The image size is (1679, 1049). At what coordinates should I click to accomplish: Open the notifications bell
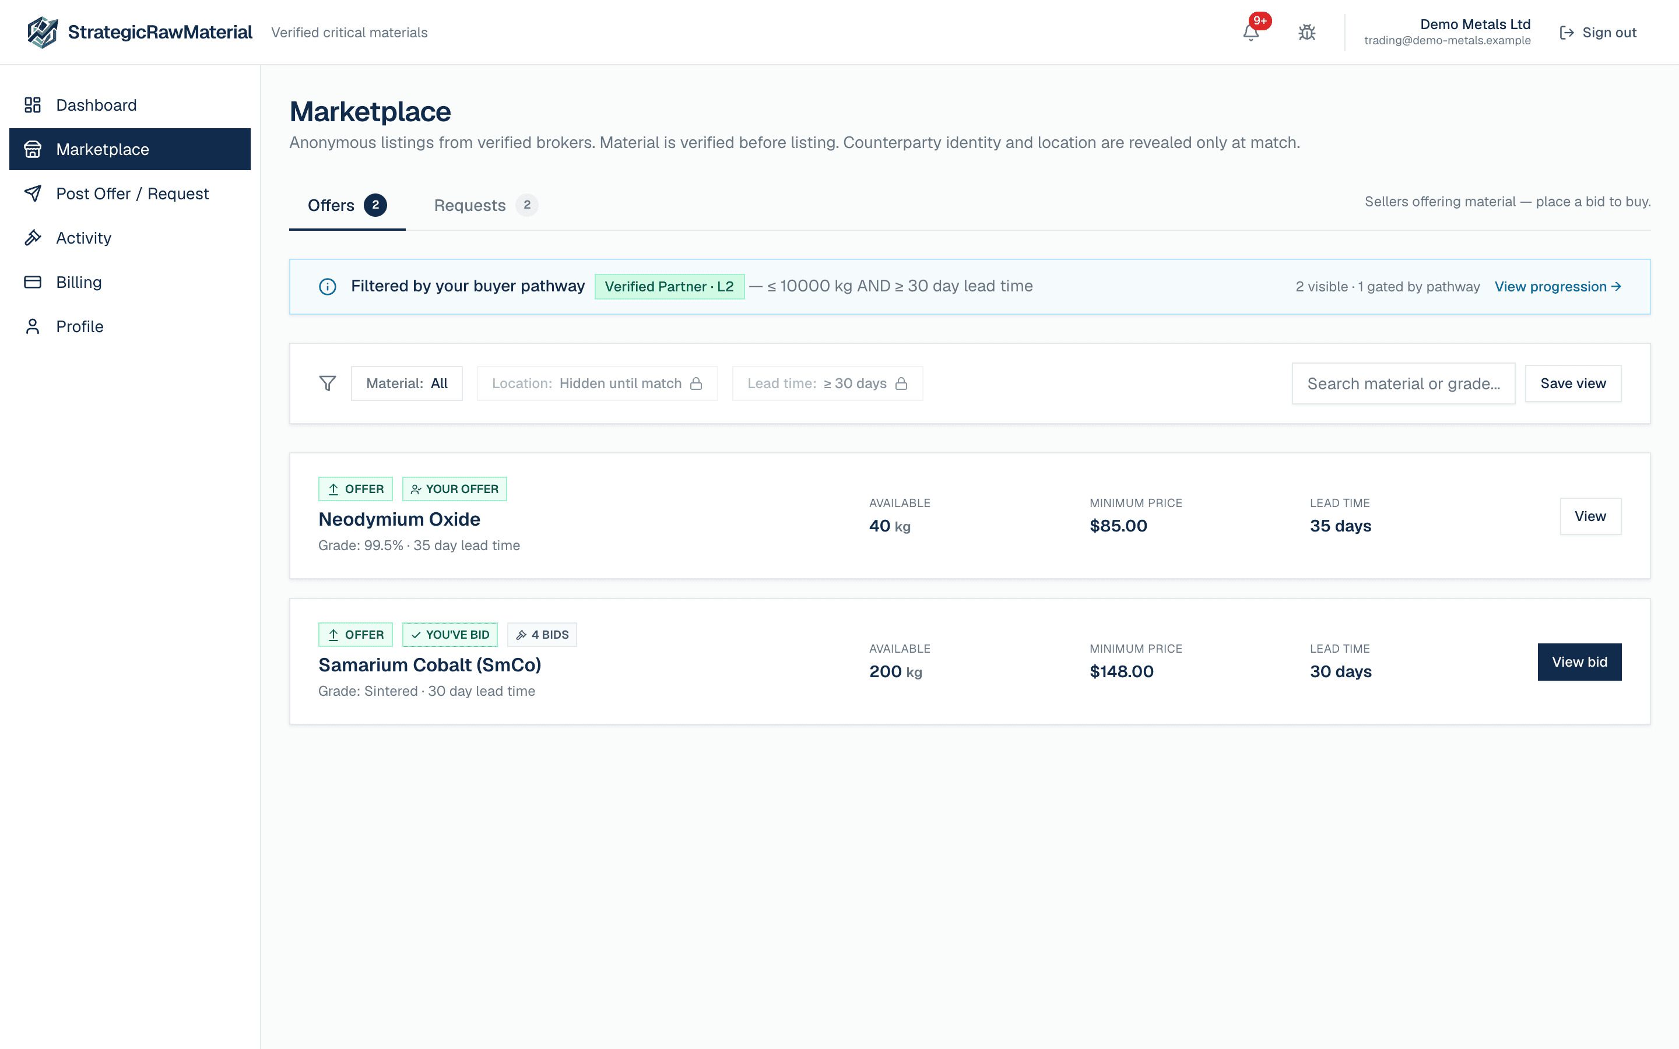pyautogui.click(x=1251, y=32)
